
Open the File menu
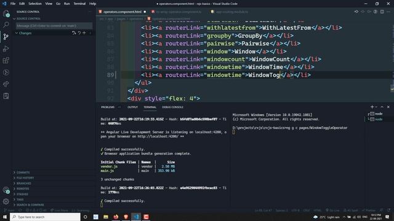[13, 4]
